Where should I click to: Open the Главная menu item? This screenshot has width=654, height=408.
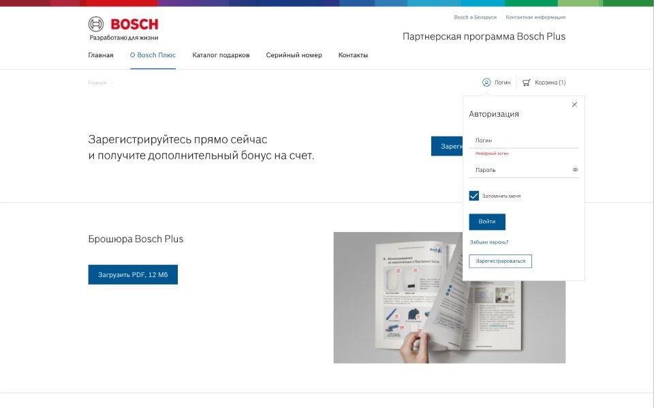pyautogui.click(x=101, y=55)
